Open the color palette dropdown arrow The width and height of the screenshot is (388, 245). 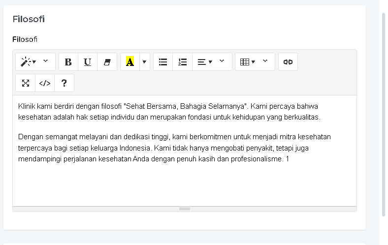click(x=144, y=62)
